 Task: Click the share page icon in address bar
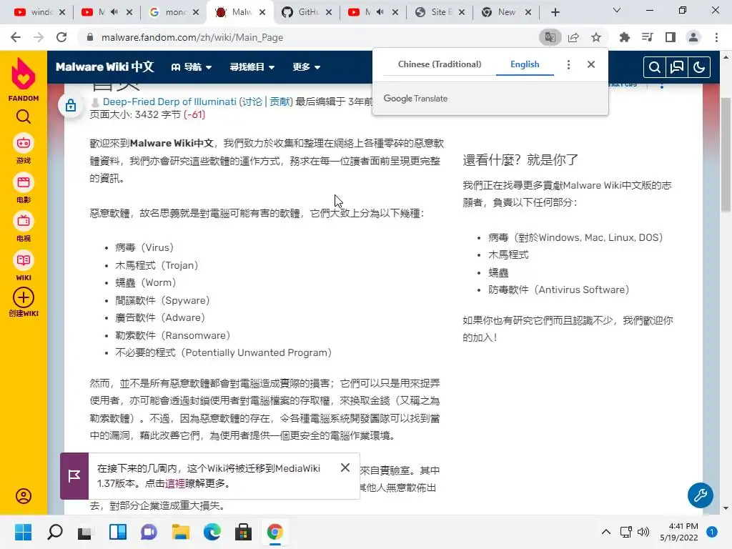[573, 37]
